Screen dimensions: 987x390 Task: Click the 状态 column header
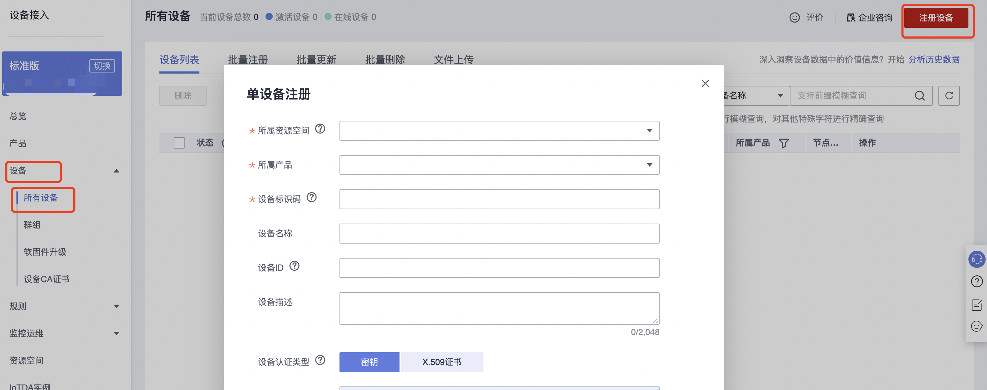205,143
